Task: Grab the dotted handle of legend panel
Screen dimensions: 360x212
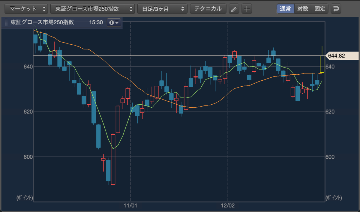Action: click(x=6, y=22)
